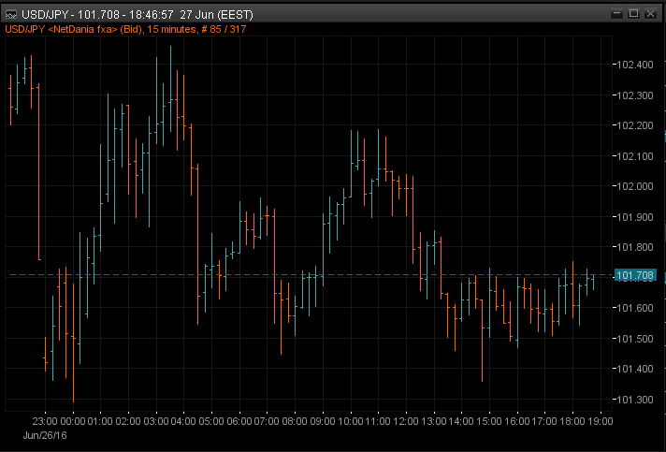Viewport: 666px width, 452px height.
Task: Click the 102.200 price axis label
Action: (x=634, y=125)
